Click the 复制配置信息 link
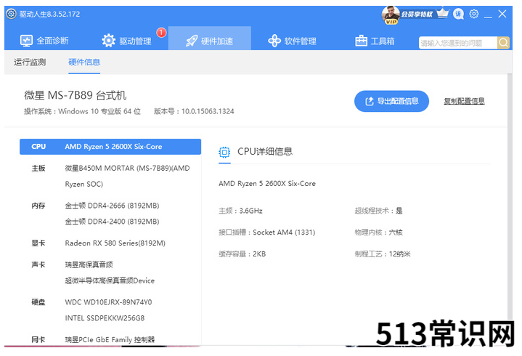Image resolution: width=522 pixels, height=356 pixels. (x=464, y=101)
